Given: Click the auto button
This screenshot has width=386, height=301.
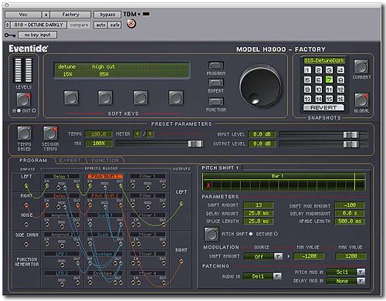Looking at the screenshot, I should (x=100, y=25).
